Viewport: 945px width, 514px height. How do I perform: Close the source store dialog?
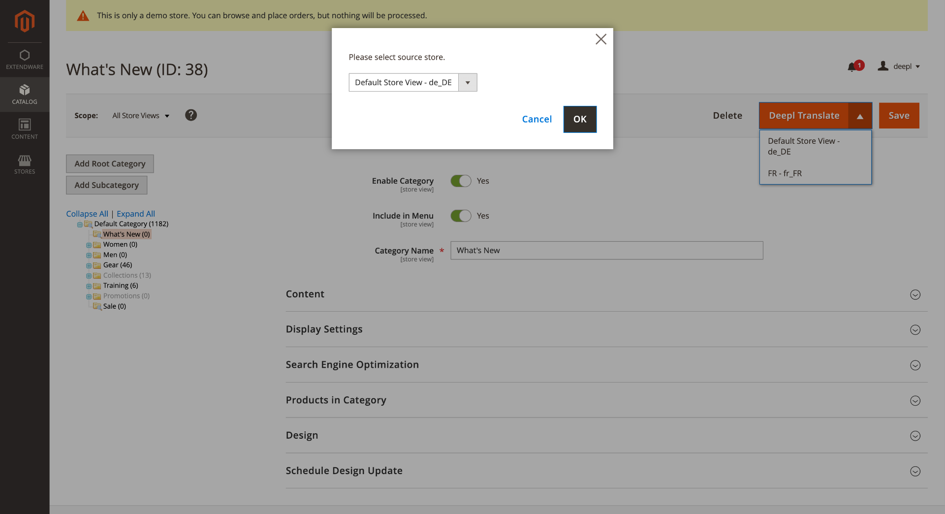(x=600, y=39)
